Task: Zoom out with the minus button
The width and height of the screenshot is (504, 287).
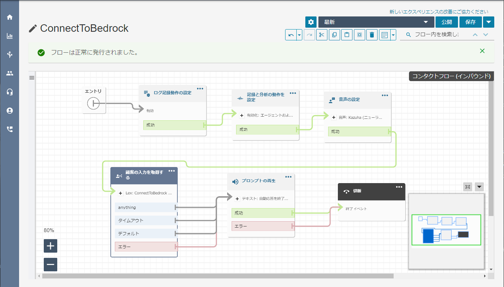Action: tap(51, 265)
